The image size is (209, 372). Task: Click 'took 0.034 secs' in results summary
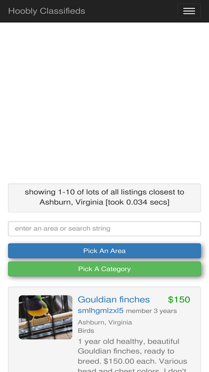click(x=138, y=202)
